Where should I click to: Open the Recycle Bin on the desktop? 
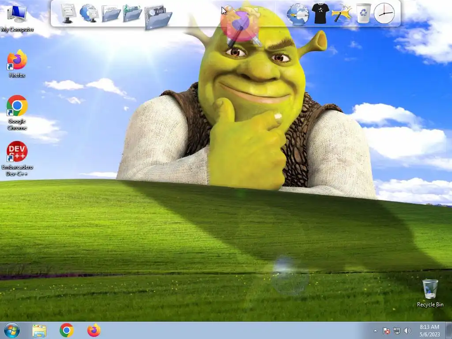[x=430, y=293]
